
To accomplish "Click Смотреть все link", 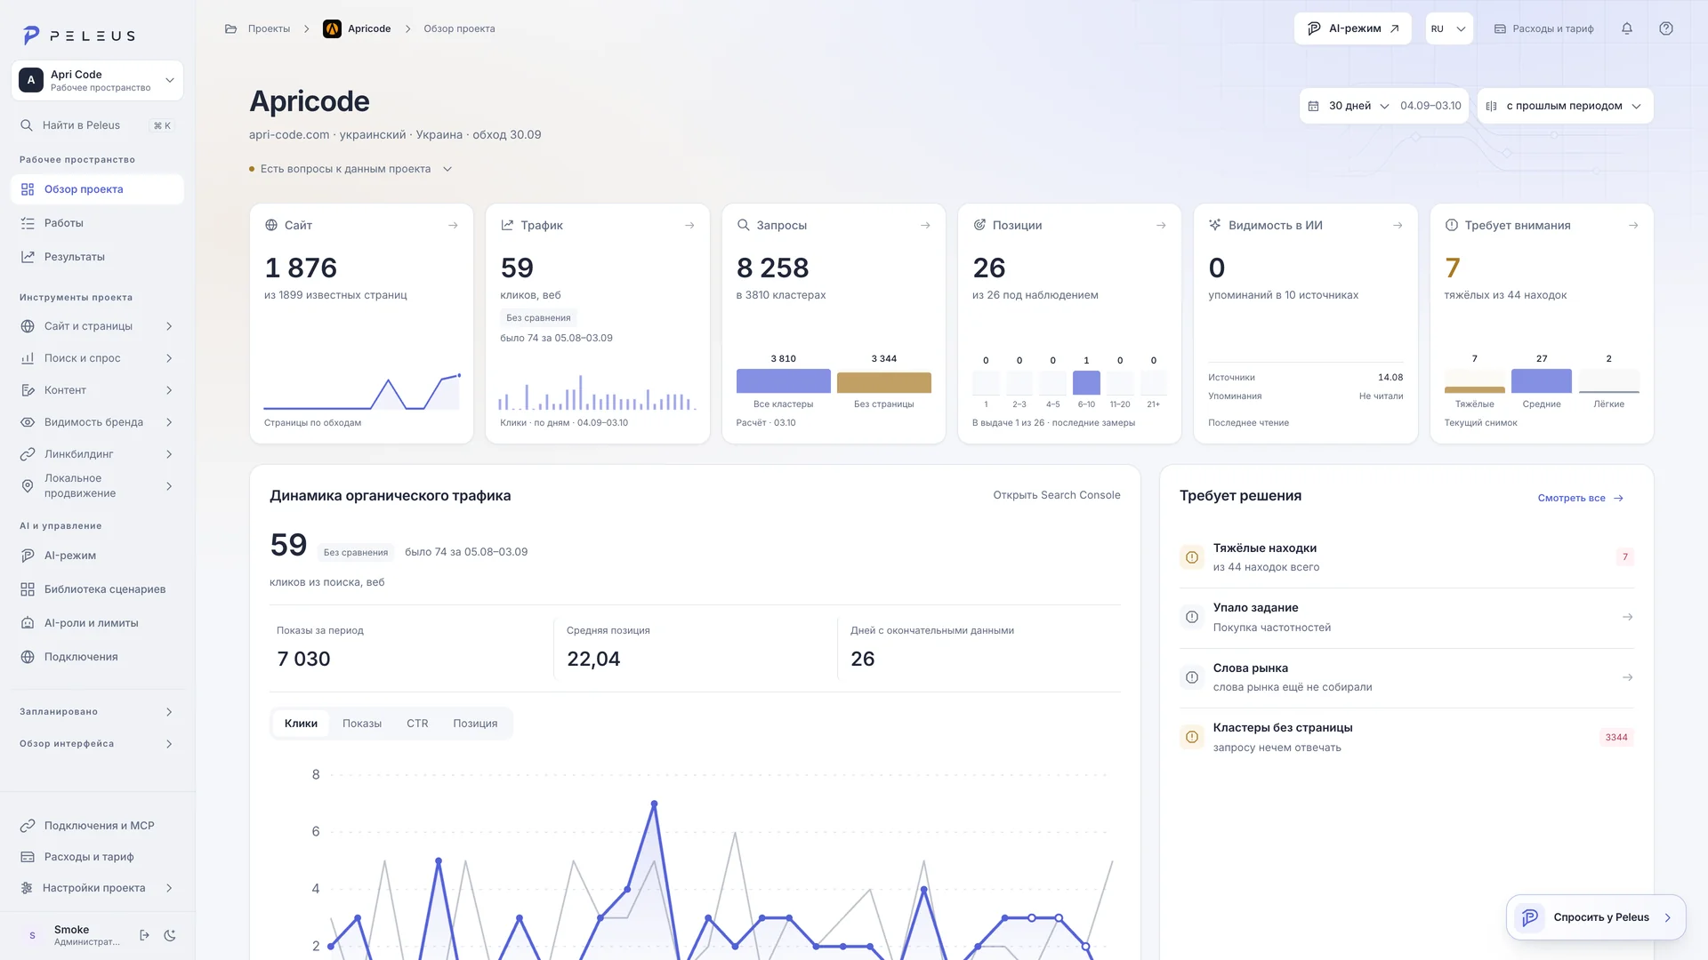I will (1581, 499).
